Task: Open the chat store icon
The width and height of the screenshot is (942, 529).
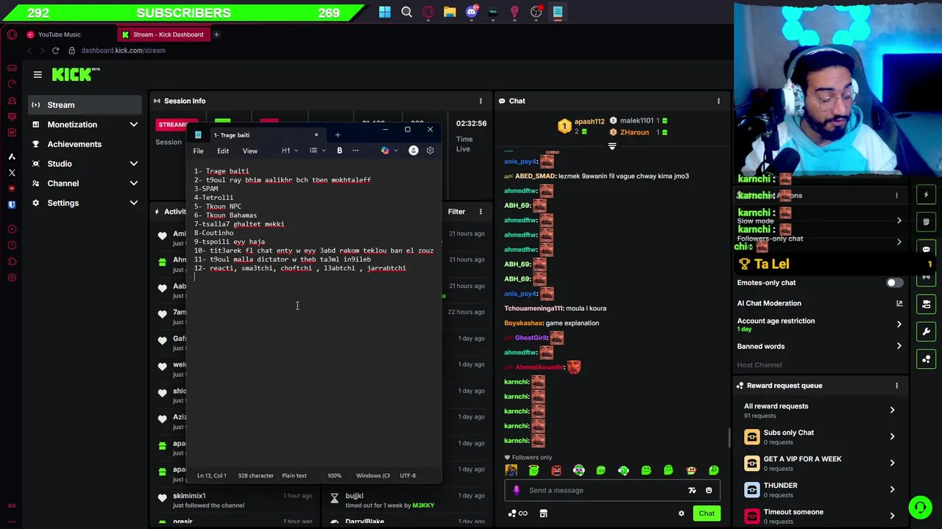Action: click(543, 514)
